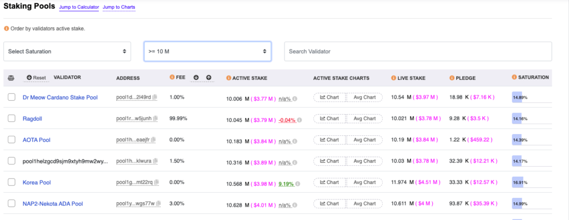Viewport: 569px width, 220px height.
Task: Check the Dr Meow Cardano Stake Pool checkbox
Action: pos(12,97)
